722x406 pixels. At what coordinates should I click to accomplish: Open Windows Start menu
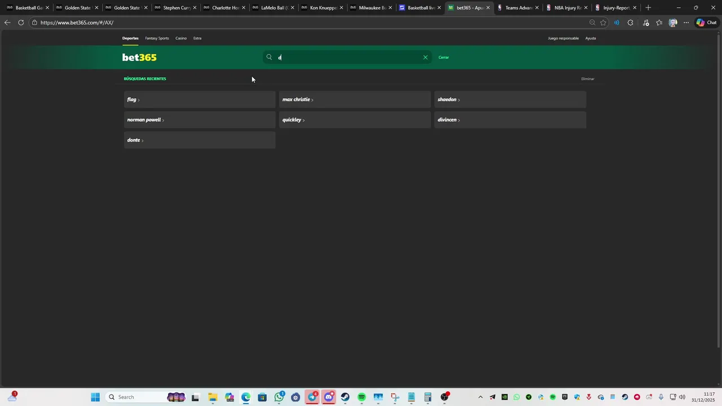pos(95,397)
